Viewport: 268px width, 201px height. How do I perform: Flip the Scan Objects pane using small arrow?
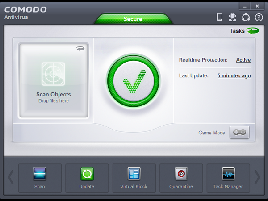tap(80, 49)
